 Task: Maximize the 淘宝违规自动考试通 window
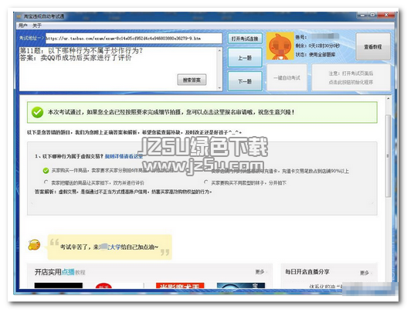pyautogui.click(x=372, y=15)
